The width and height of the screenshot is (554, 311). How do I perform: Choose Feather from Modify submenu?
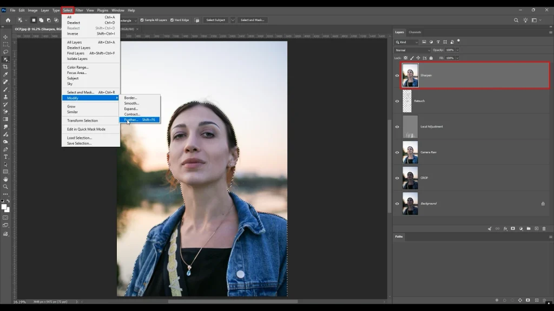pos(140,120)
